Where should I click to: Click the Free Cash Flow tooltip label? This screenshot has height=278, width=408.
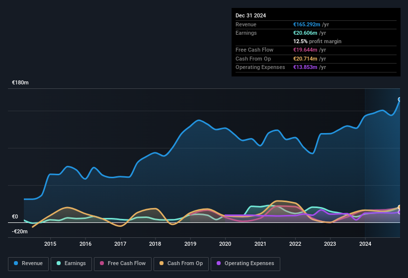click(x=254, y=50)
